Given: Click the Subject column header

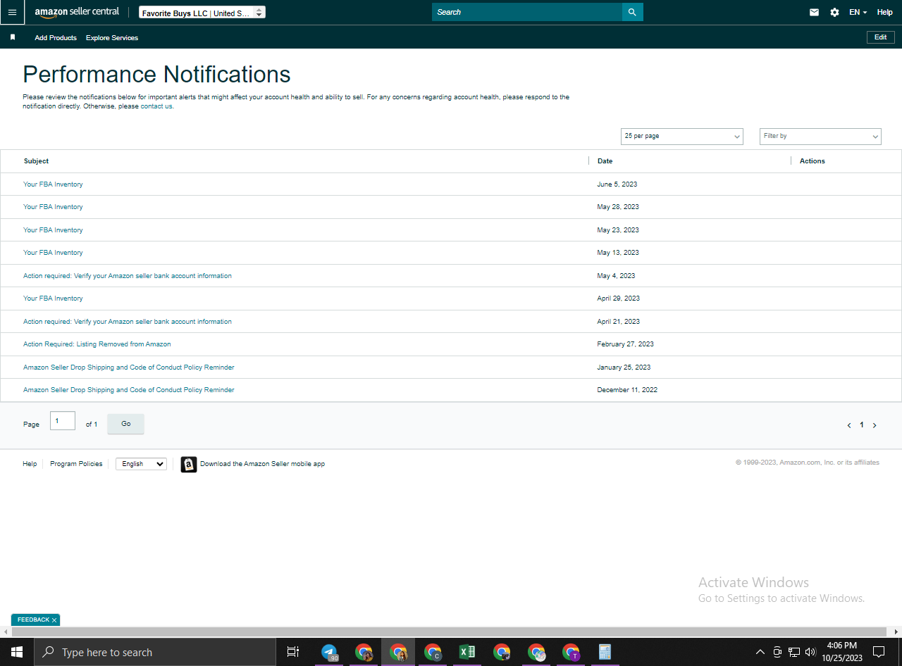Looking at the screenshot, I should coord(37,161).
